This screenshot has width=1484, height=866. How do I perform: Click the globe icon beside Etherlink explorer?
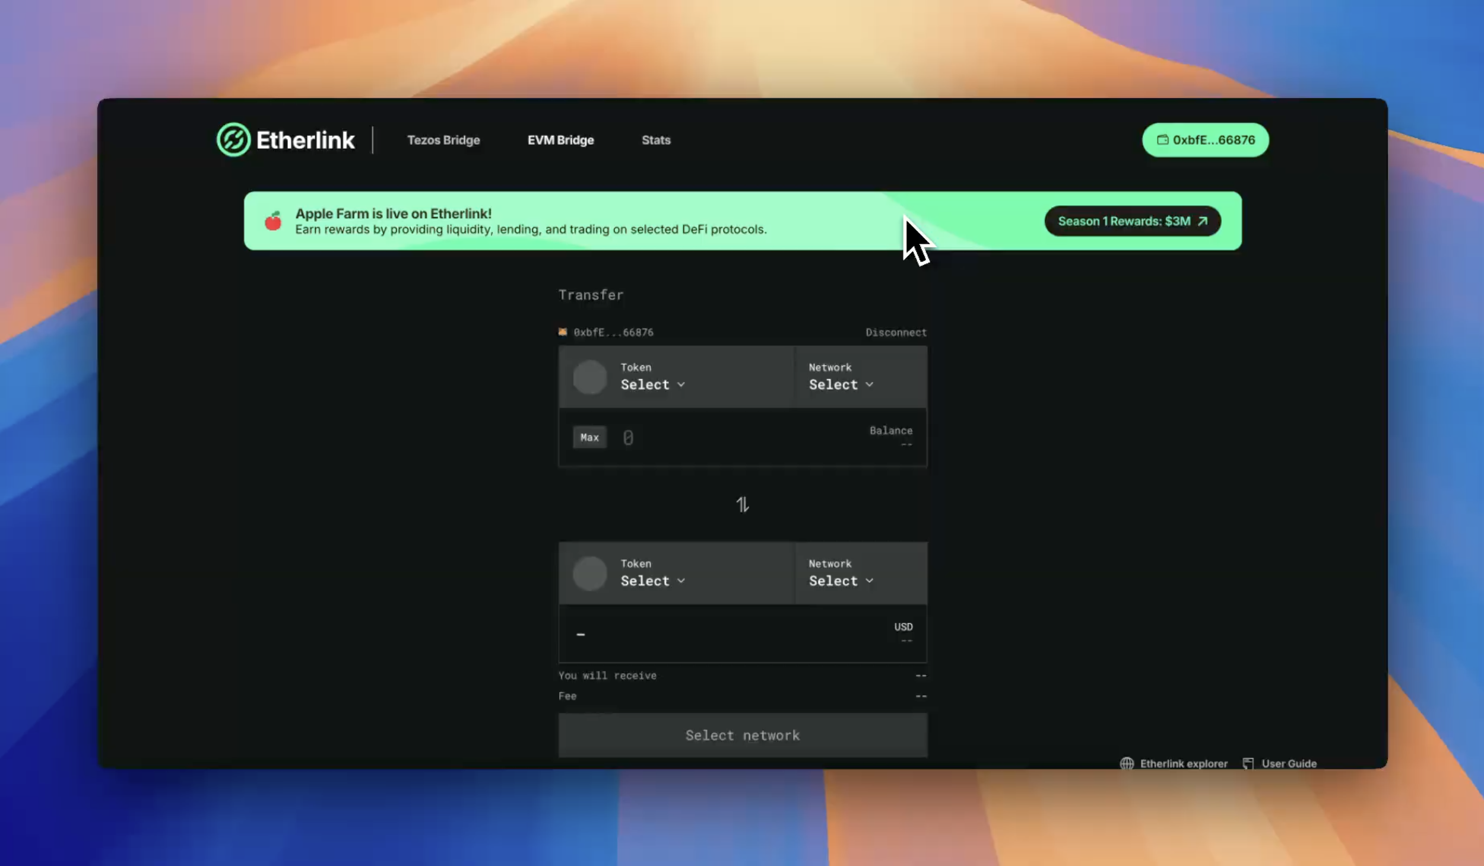pyautogui.click(x=1127, y=764)
